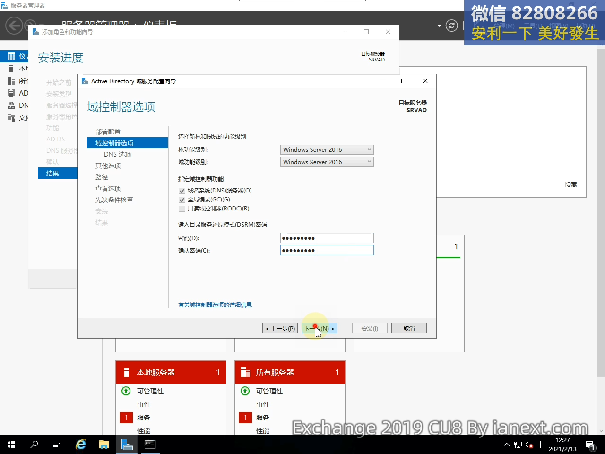Show hidden tray icons chevron
Screen dimensions: 605x454
coord(506,445)
